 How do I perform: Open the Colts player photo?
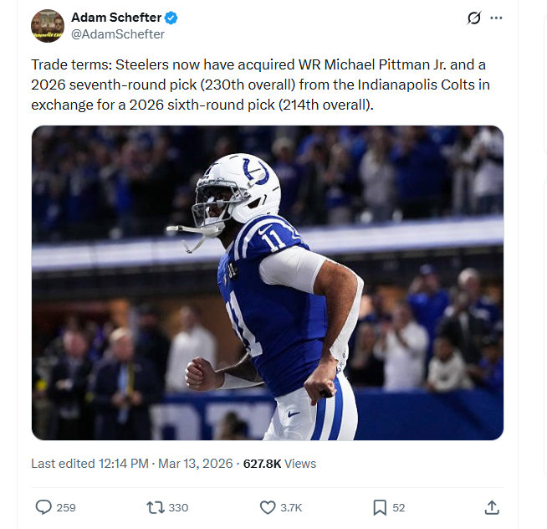268,283
